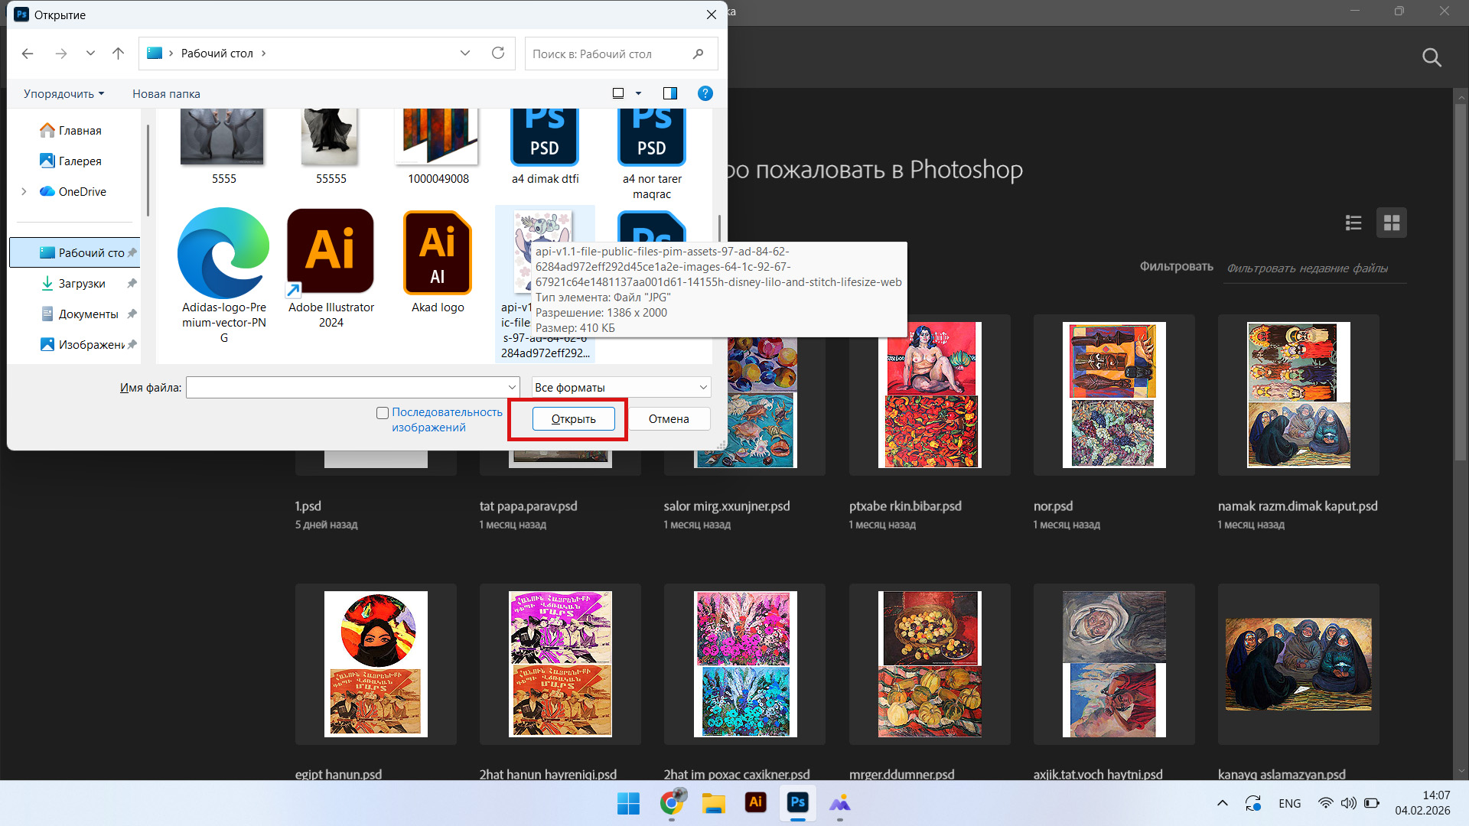Expand the file name combo box
This screenshot has width=1469, height=826.
[511, 387]
